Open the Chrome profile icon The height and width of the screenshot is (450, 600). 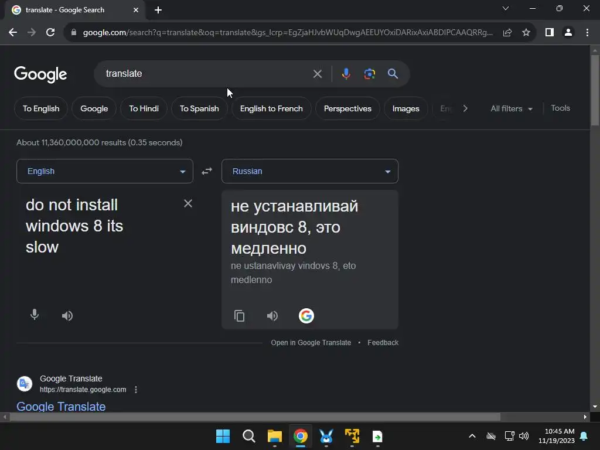coord(568,33)
